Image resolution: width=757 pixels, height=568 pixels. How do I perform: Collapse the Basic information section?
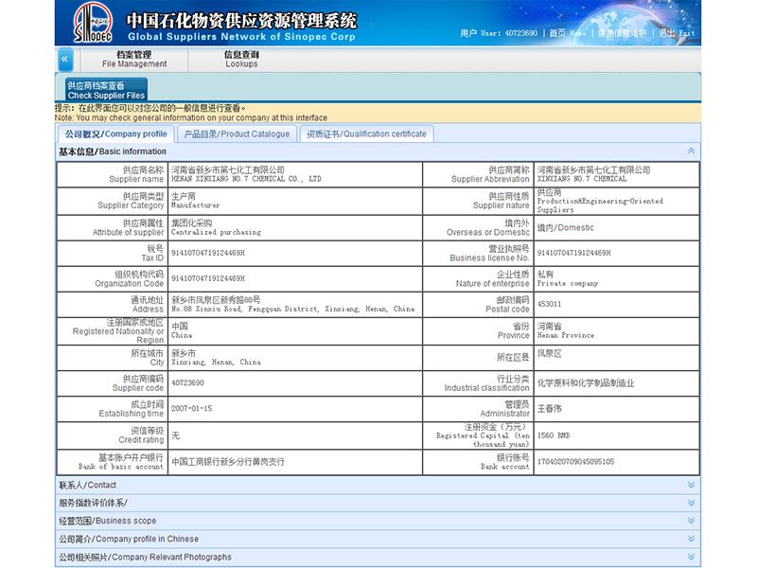[x=691, y=151]
